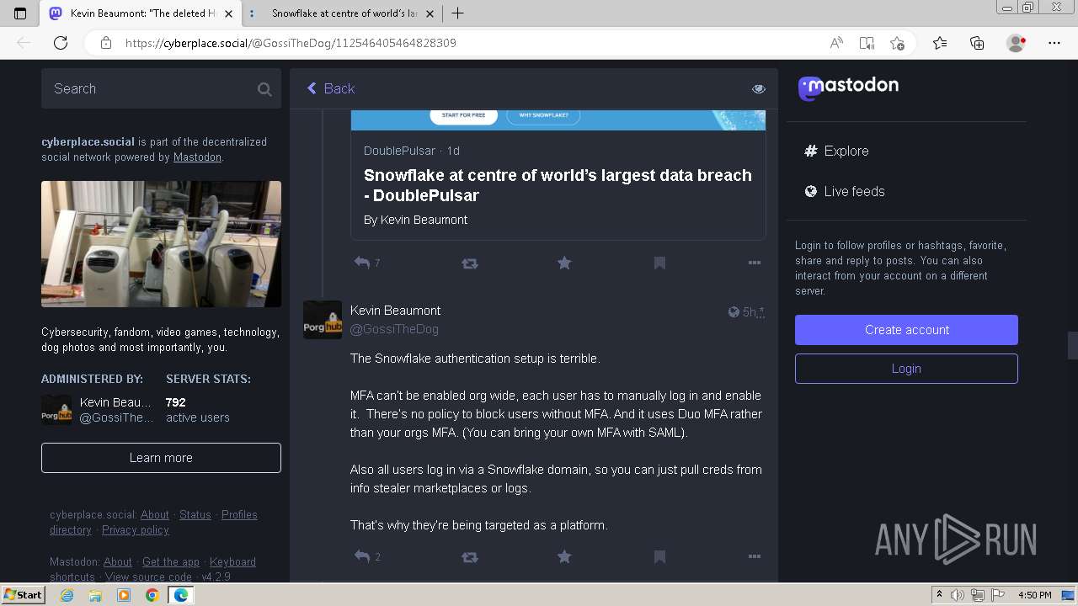Toggle sensitive content visibility eye icon

click(x=759, y=89)
